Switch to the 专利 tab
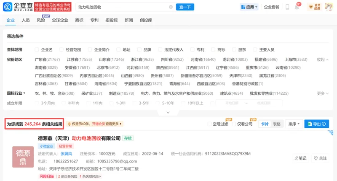 click(x=94, y=20)
